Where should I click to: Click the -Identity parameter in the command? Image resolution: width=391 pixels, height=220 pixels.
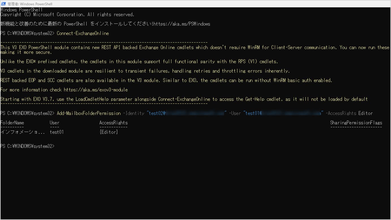pos(133,113)
